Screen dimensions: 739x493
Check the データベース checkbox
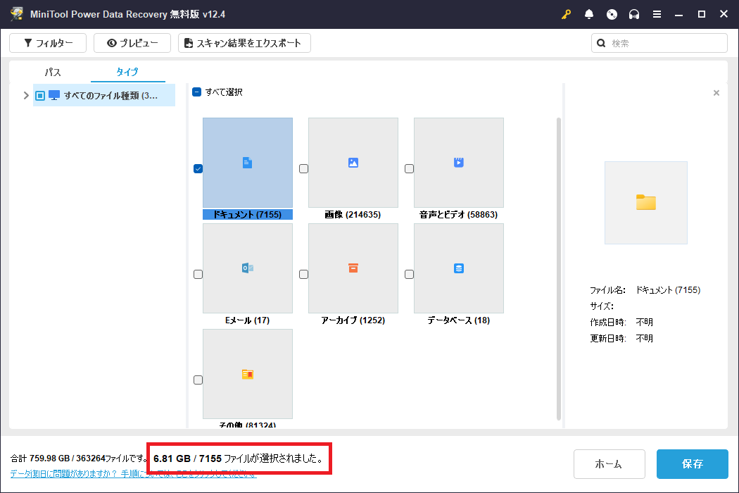coord(409,274)
